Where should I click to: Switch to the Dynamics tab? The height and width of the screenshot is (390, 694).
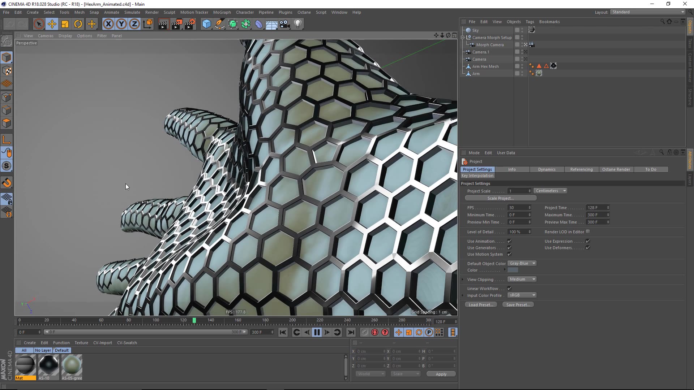click(547, 169)
